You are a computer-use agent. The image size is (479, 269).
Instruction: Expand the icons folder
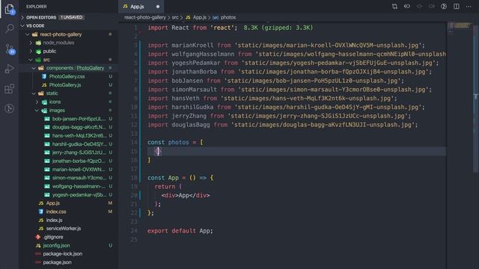(x=55, y=102)
